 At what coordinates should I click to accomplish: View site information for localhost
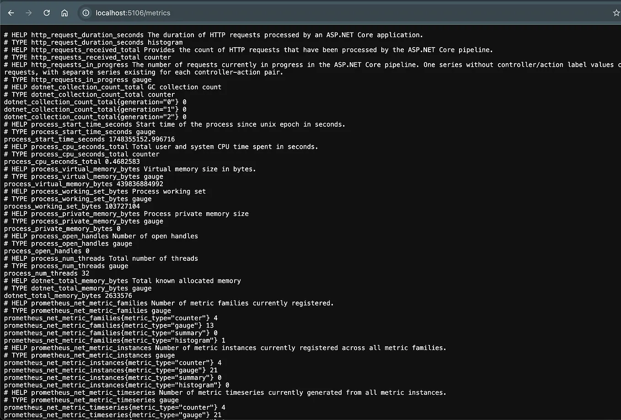pos(86,13)
